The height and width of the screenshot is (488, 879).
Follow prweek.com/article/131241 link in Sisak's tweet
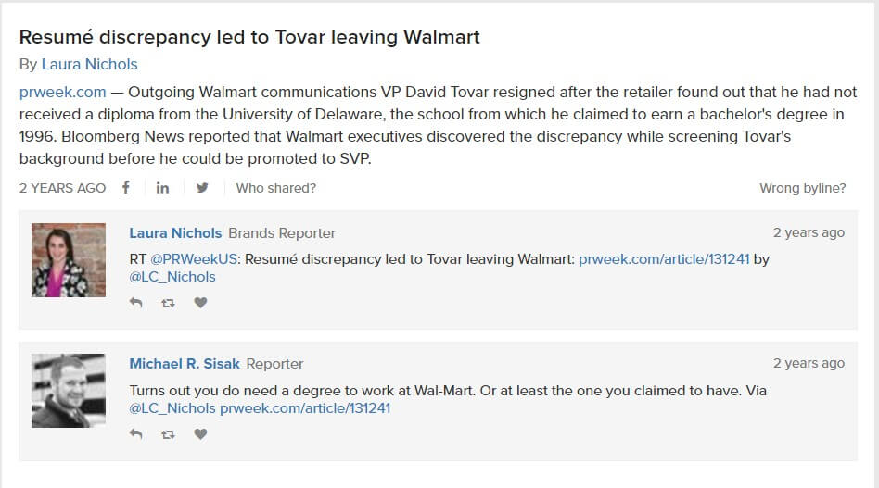(x=305, y=408)
